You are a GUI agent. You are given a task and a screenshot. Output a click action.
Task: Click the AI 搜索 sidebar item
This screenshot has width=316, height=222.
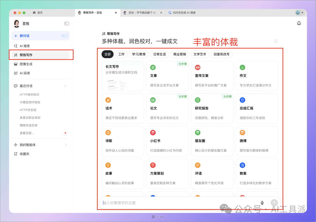tap(40, 46)
